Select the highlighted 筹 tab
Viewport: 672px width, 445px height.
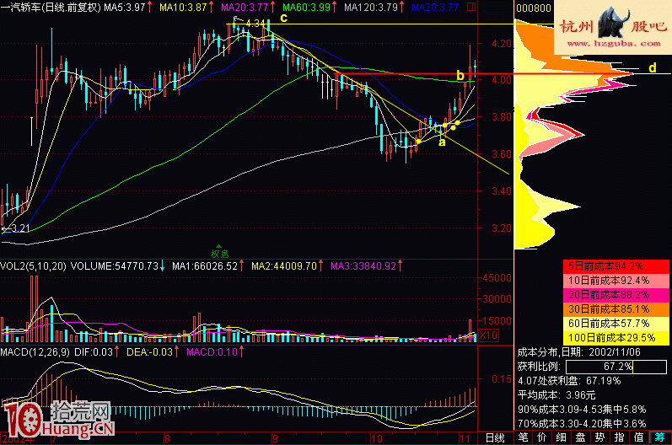659,437
